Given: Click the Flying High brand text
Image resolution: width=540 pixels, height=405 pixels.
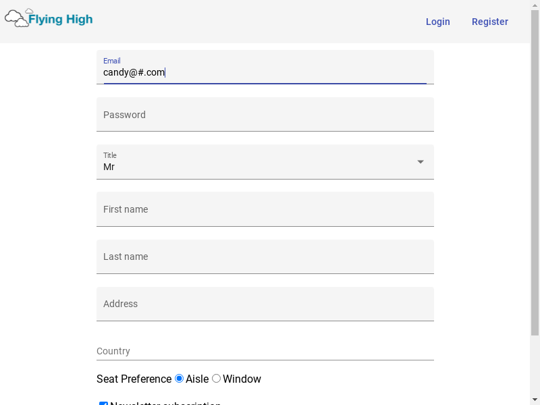Looking at the screenshot, I should click(61, 20).
